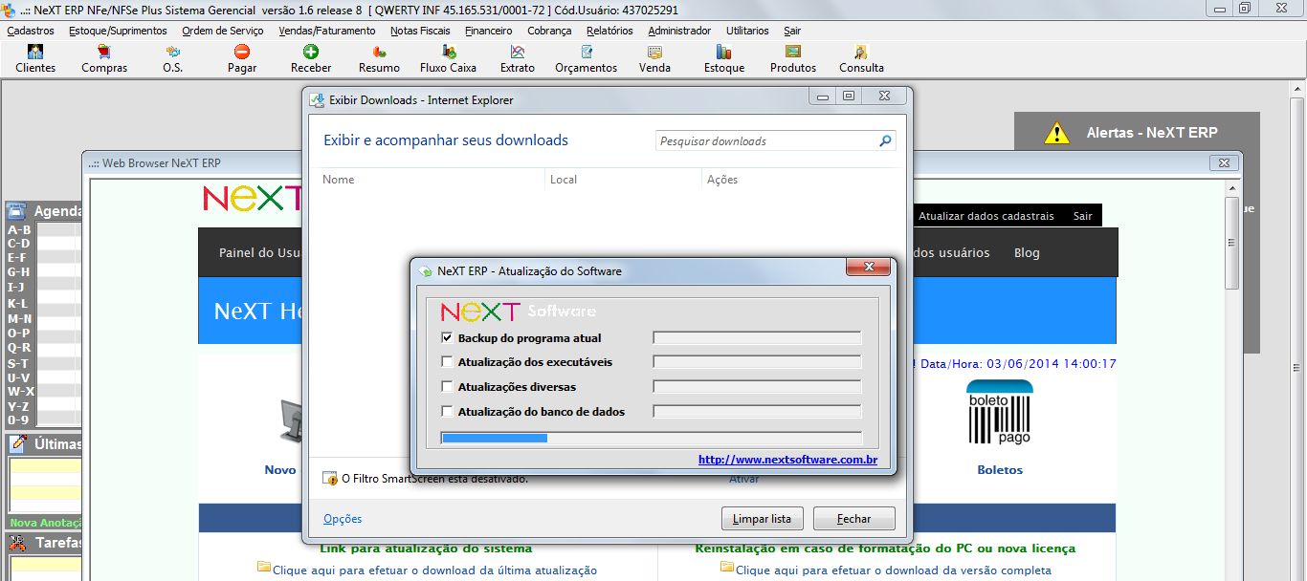The image size is (1307, 581).
Task: Check Atualização do banco de dados
Action: 448,410
